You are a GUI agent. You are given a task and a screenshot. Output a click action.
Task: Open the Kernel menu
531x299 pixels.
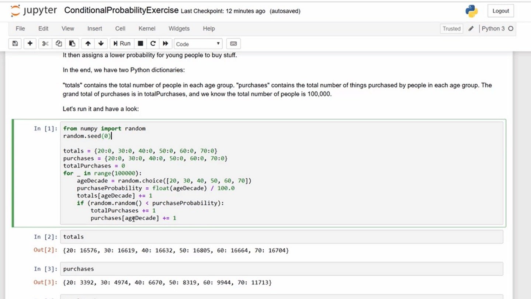147,28
